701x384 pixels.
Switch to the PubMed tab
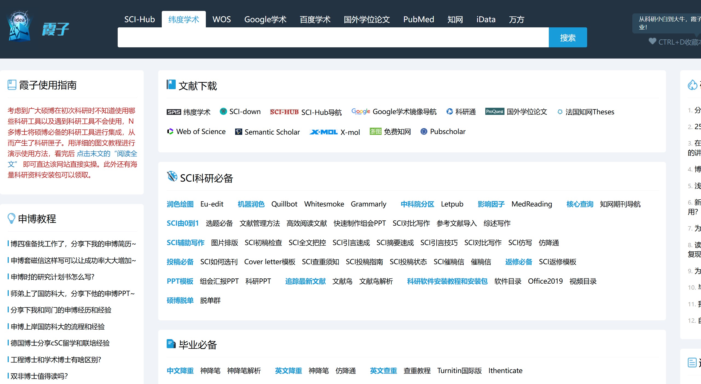pyautogui.click(x=419, y=19)
